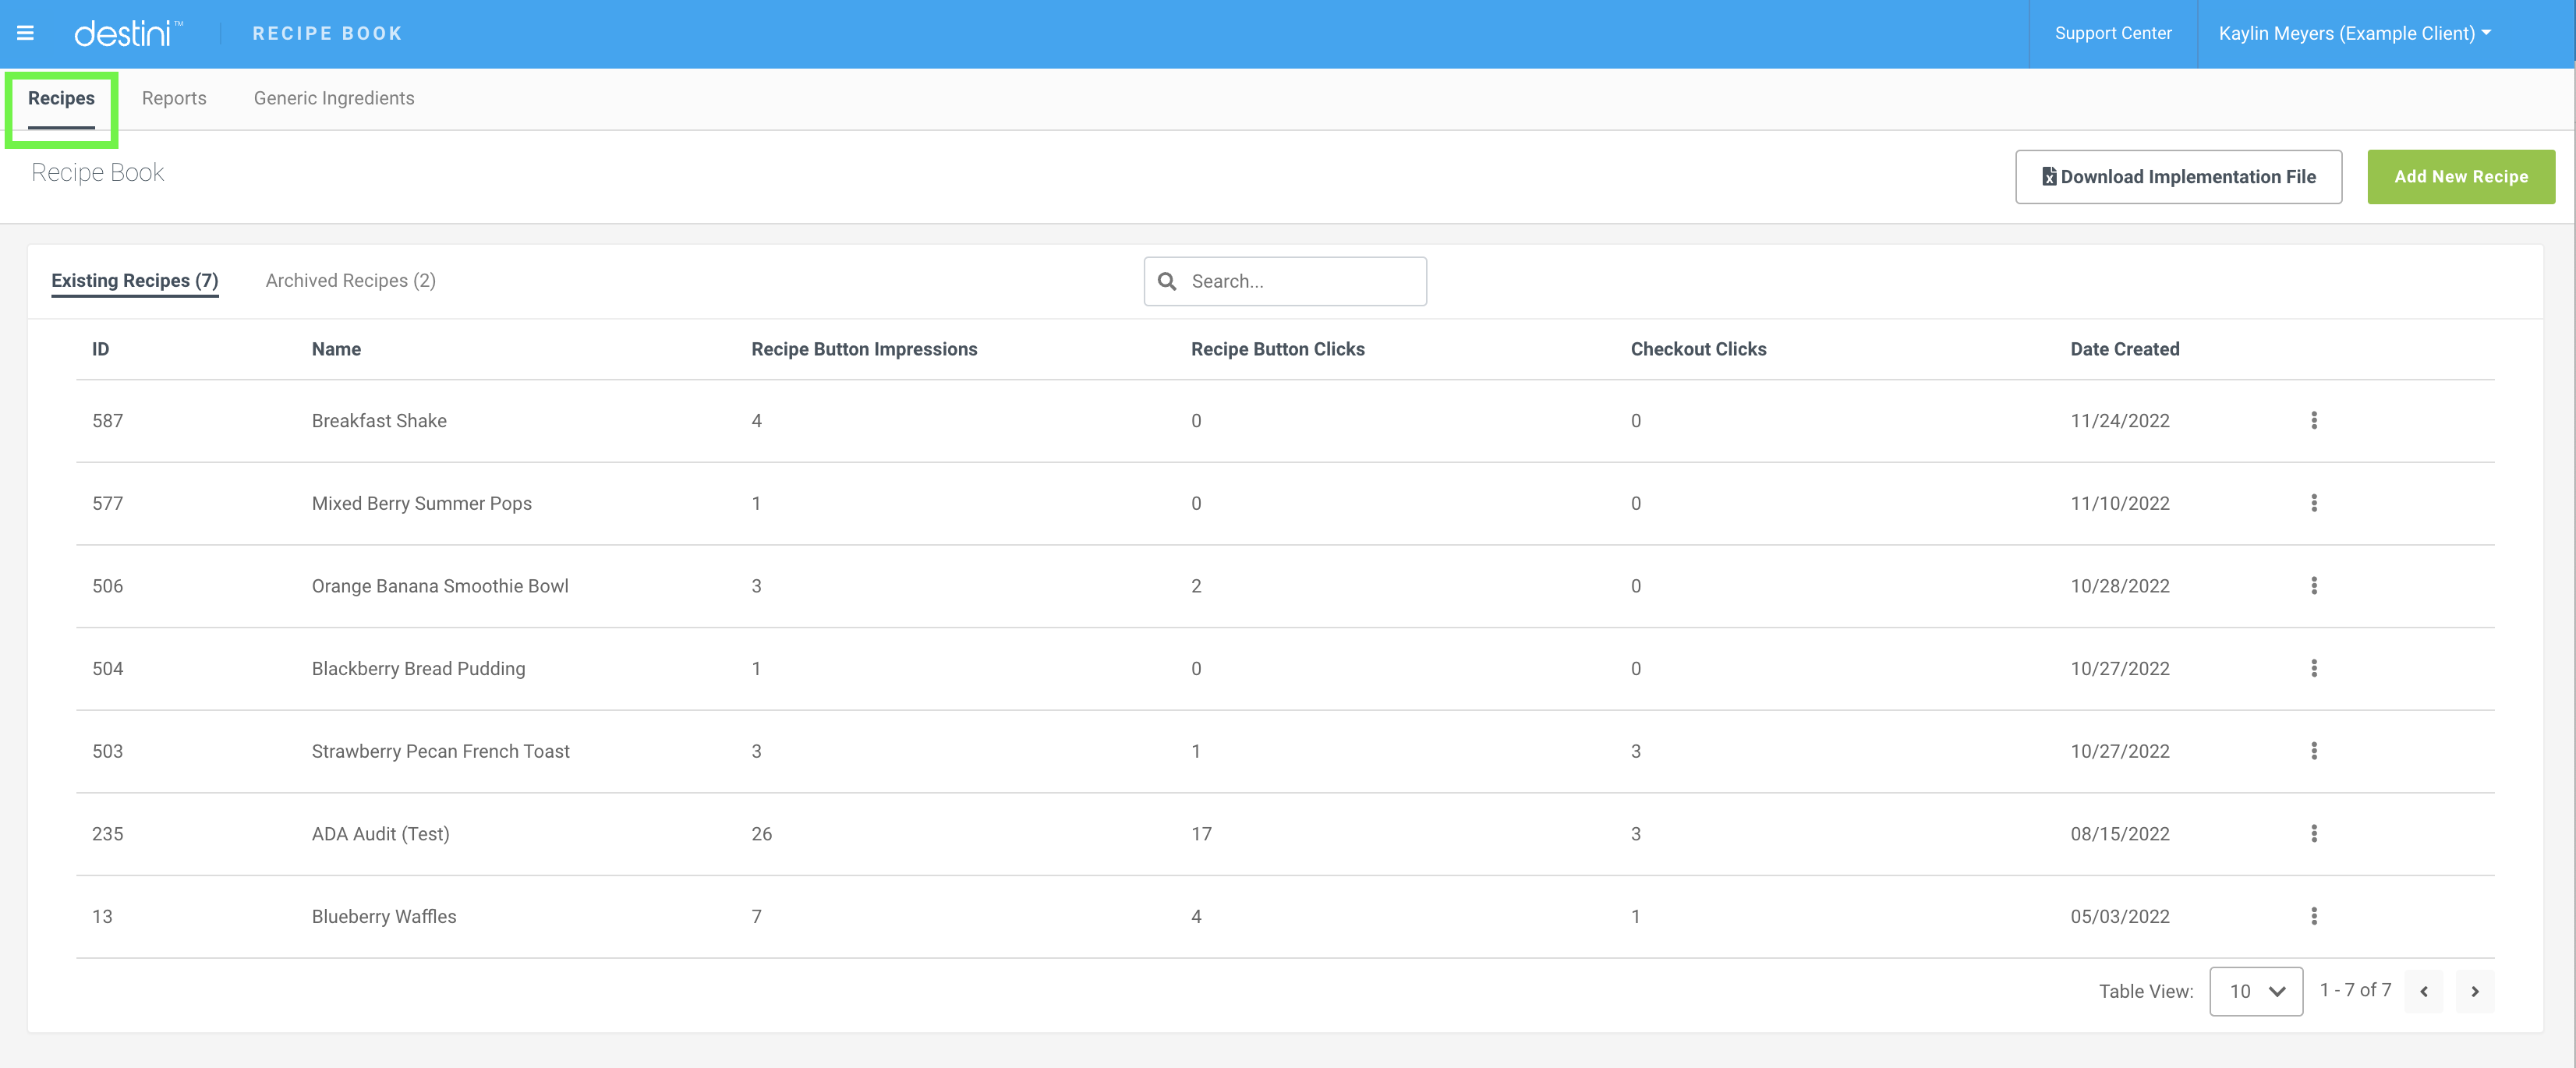Open options menu for Blackberry Bread Pudding

(2313, 668)
